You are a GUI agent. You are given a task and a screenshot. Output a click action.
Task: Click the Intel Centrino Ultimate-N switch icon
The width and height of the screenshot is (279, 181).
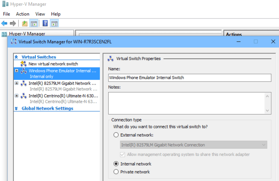[23, 95]
